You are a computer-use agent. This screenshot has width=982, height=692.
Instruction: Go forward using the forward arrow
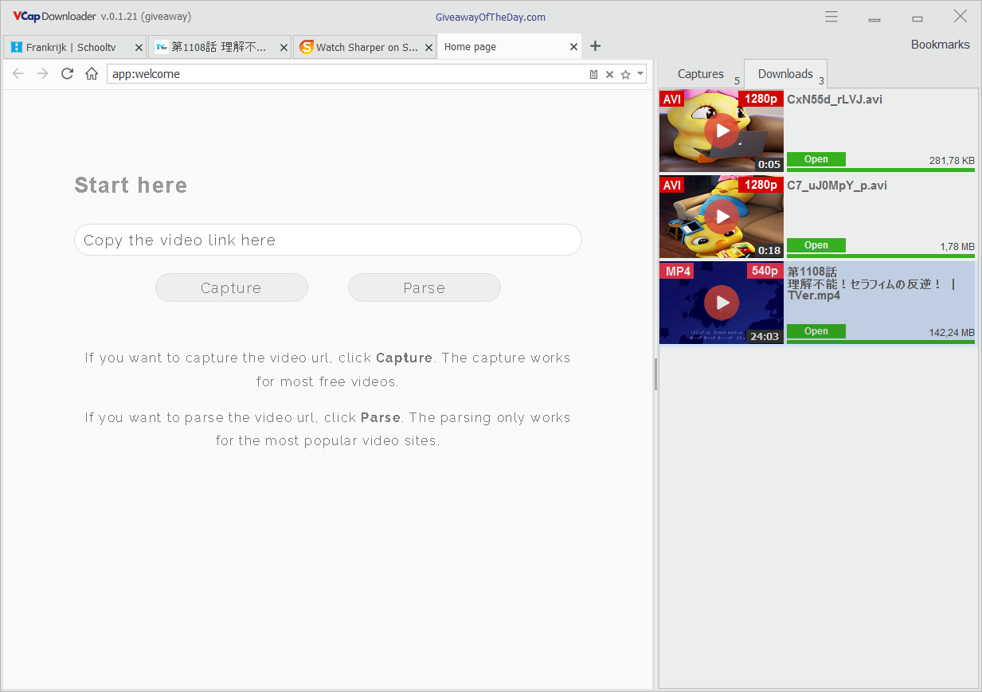point(43,74)
